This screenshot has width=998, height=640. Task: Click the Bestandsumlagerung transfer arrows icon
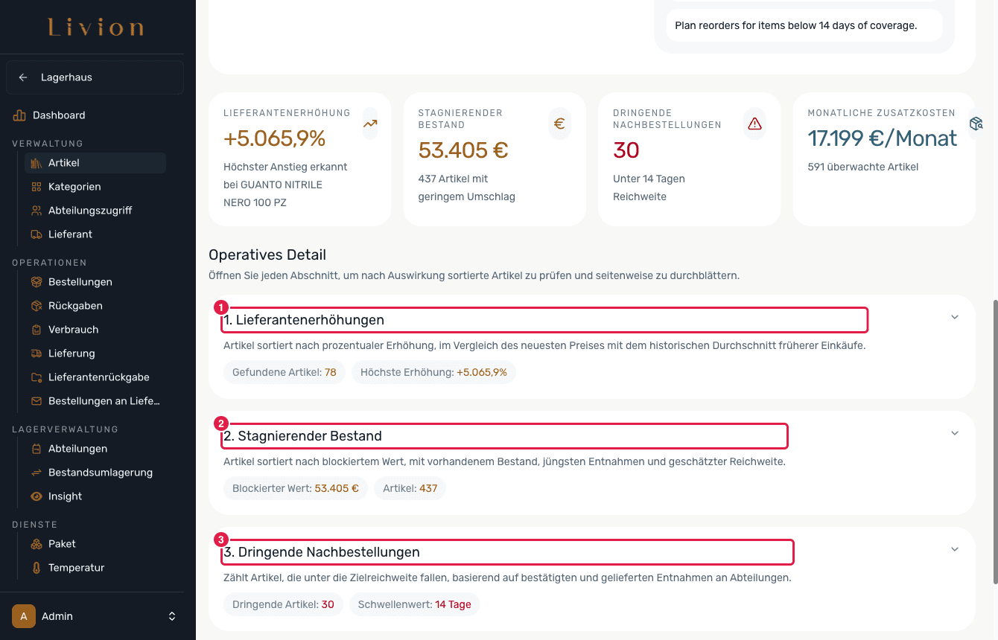point(36,473)
